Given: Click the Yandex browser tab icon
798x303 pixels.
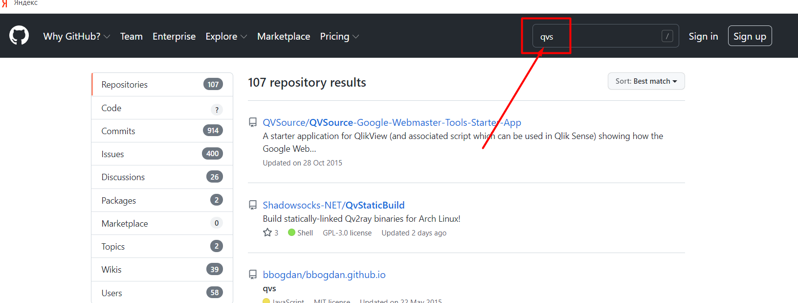Looking at the screenshot, I should click(x=4, y=3).
